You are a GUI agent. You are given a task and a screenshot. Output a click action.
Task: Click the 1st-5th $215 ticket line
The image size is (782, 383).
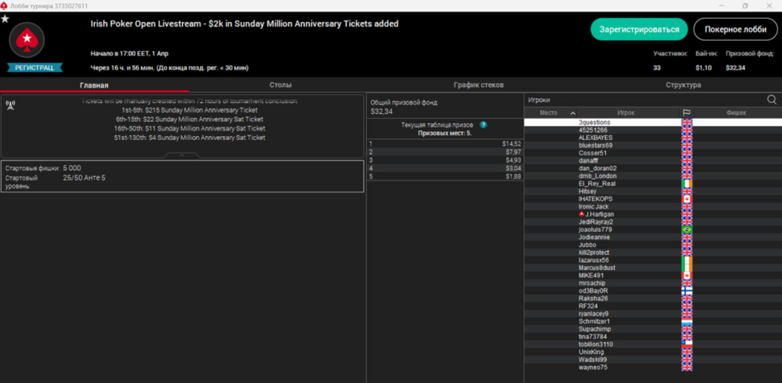[x=189, y=110]
